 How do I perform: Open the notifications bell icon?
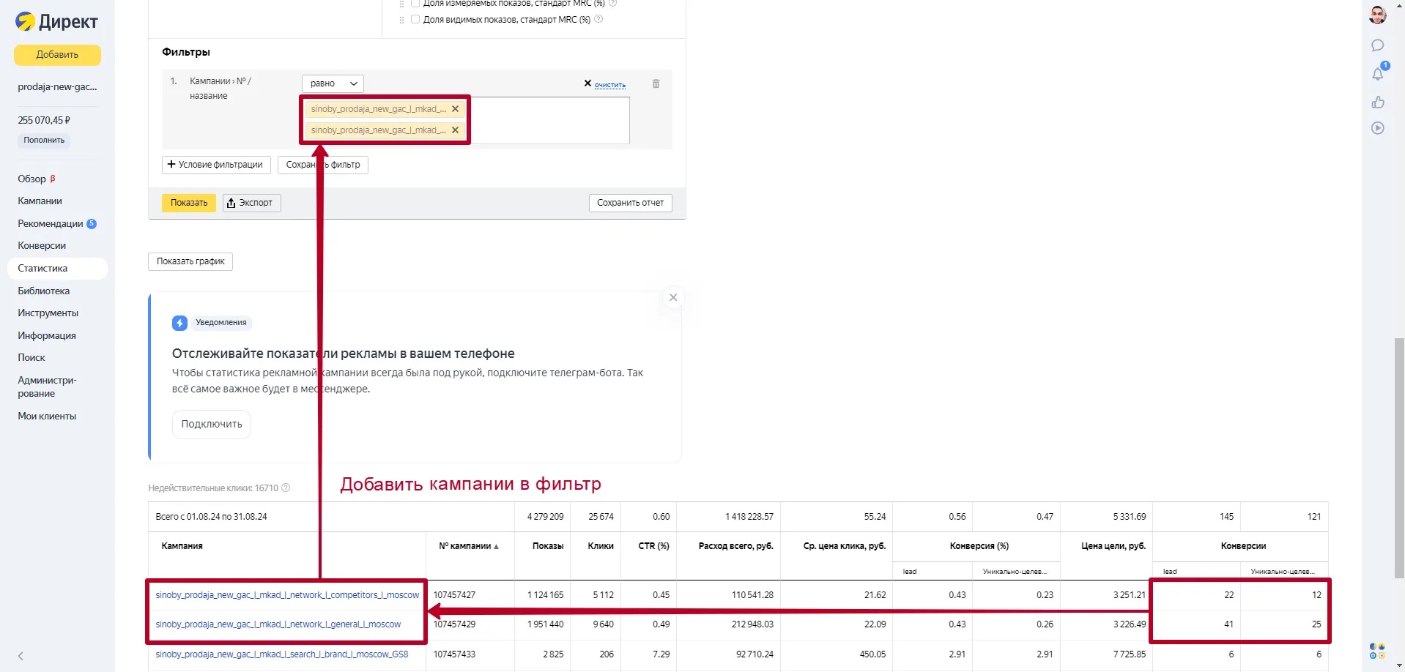(x=1377, y=73)
